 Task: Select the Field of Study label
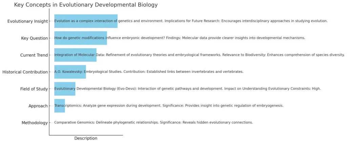(34, 89)
